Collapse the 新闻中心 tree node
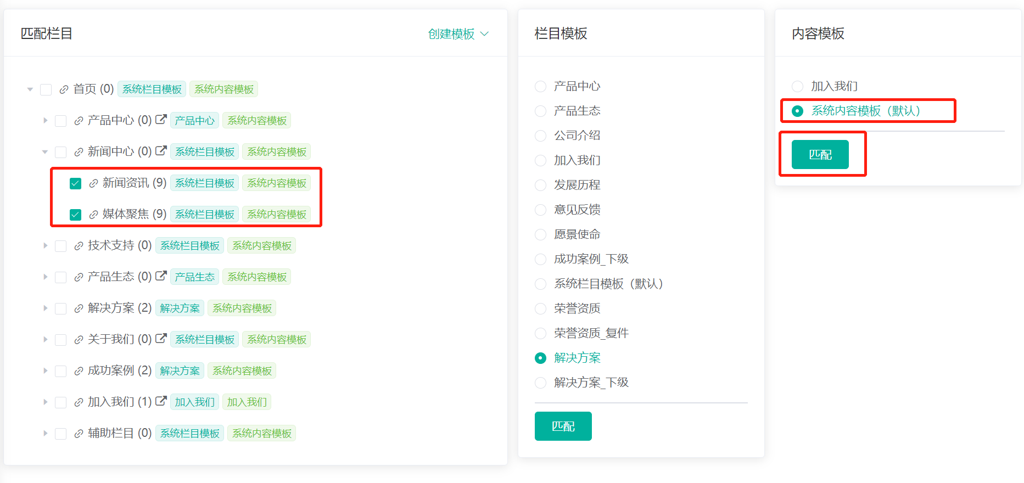 pyautogui.click(x=45, y=152)
